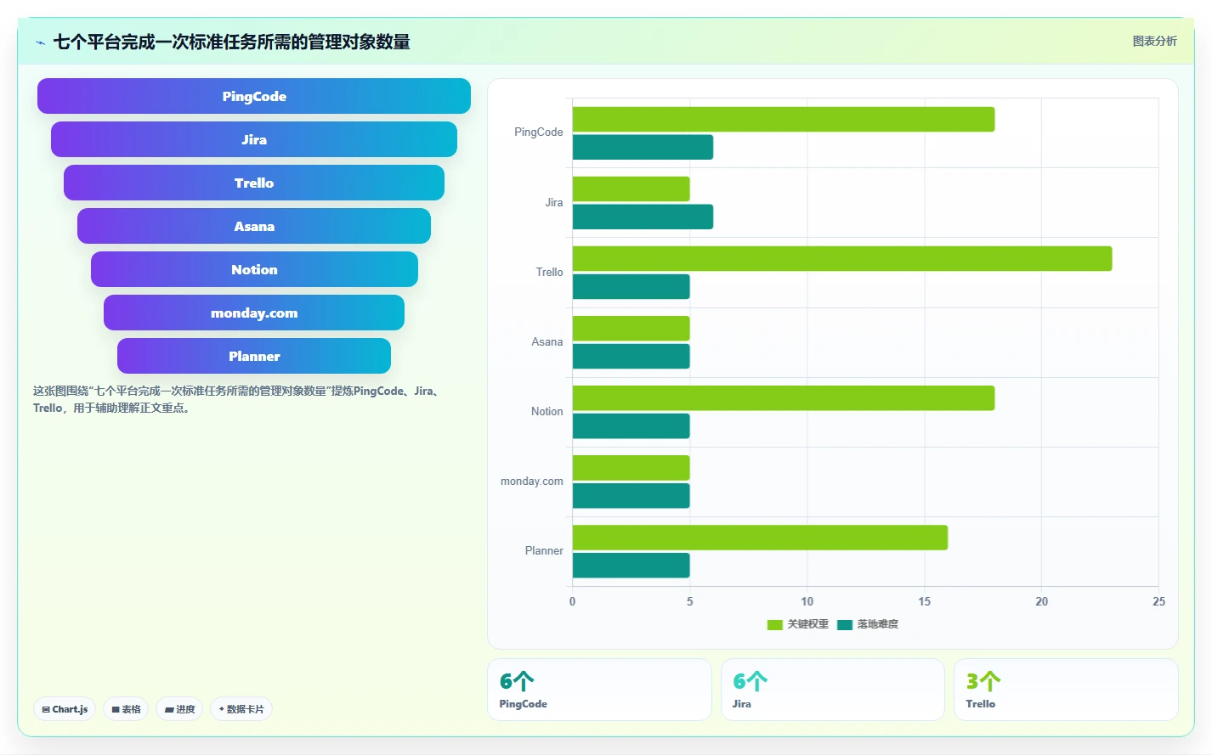Click the 关键权重 legend label
Image resolution: width=1212 pixels, height=755 pixels.
(x=807, y=624)
